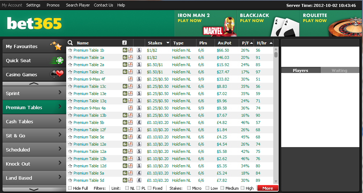The width and height of the screenshot is (363, 193).
Task: Click star icon for Premium Table 1a
Action: click(70, 57)
